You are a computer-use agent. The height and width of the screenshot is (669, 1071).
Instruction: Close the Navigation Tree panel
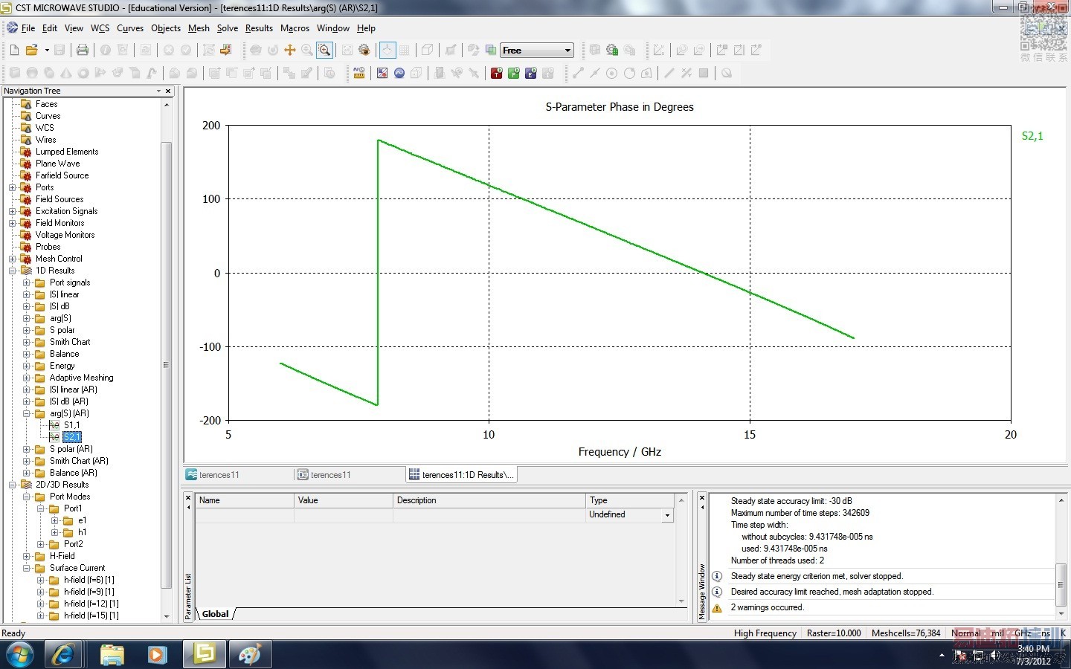click(x=168, y=91)
